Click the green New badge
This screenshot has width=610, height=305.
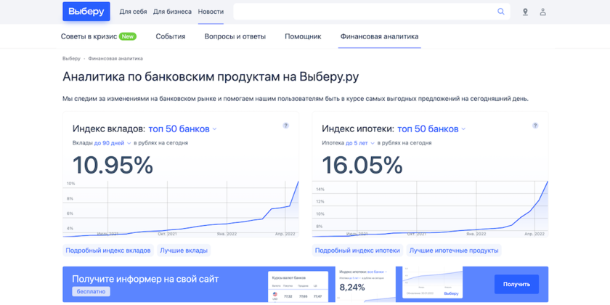click(x=128, y=36)
